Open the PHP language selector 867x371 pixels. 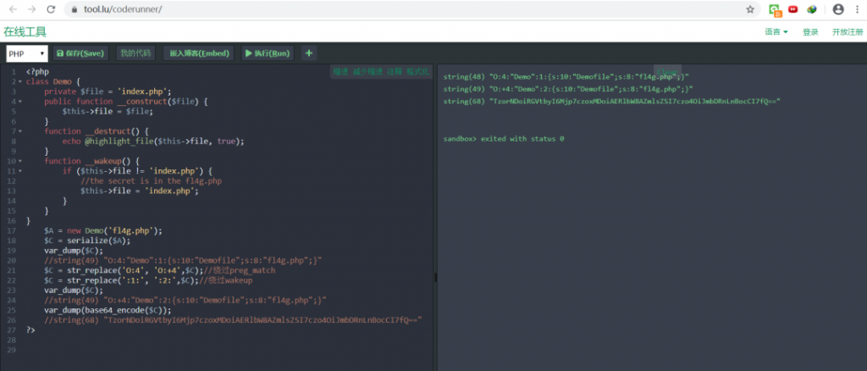pyautogui.click(x=27, y=53)
